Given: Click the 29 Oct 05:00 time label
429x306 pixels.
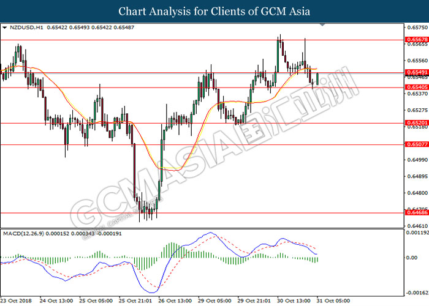Looking at the screenshot, I should point(214,301).
